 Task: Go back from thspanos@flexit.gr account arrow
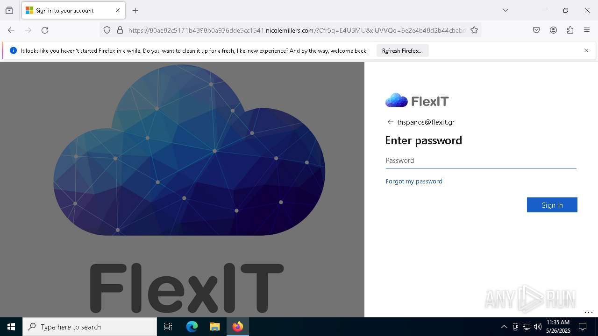tap(391, 122)
